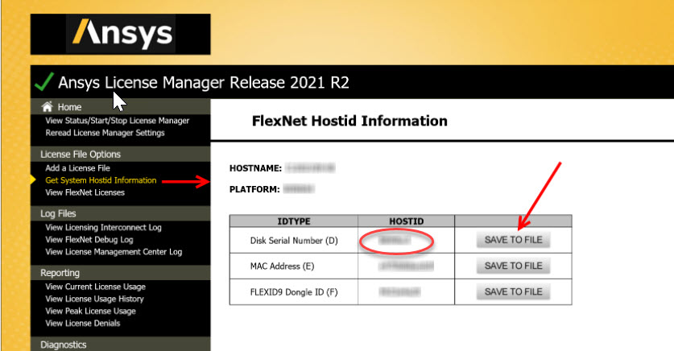This screenshot has width=674, height=351.
Task: Open Add a License File page
Action: click(77, 168)
